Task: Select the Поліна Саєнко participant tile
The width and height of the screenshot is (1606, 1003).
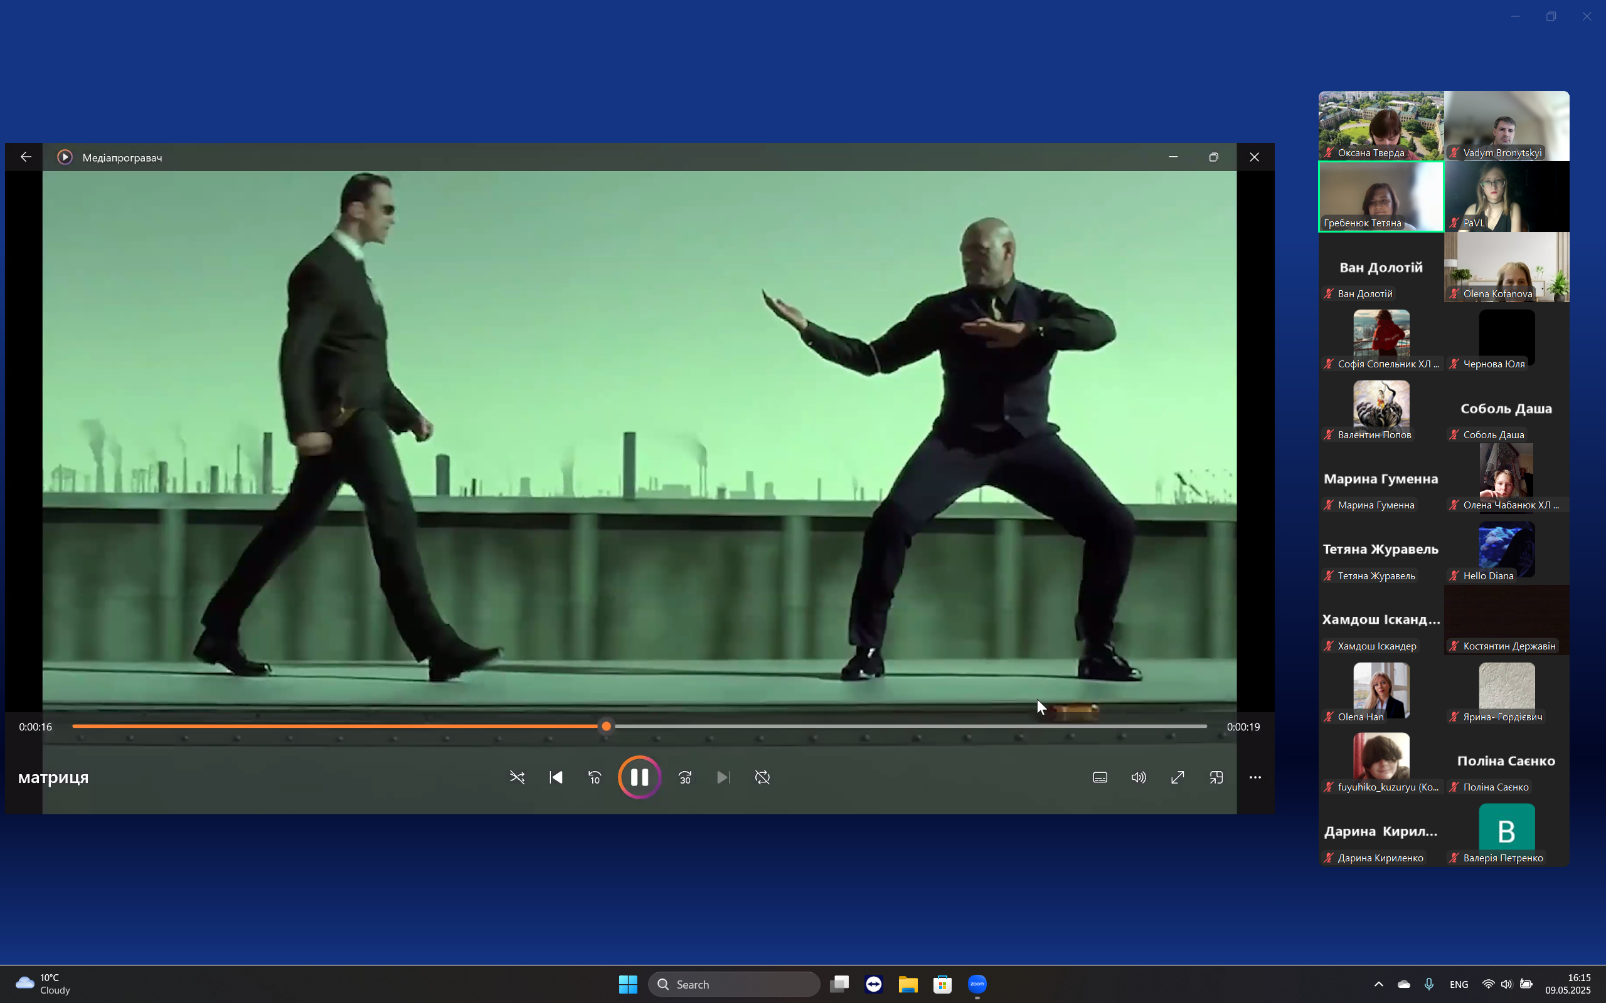Action: 1506,761
